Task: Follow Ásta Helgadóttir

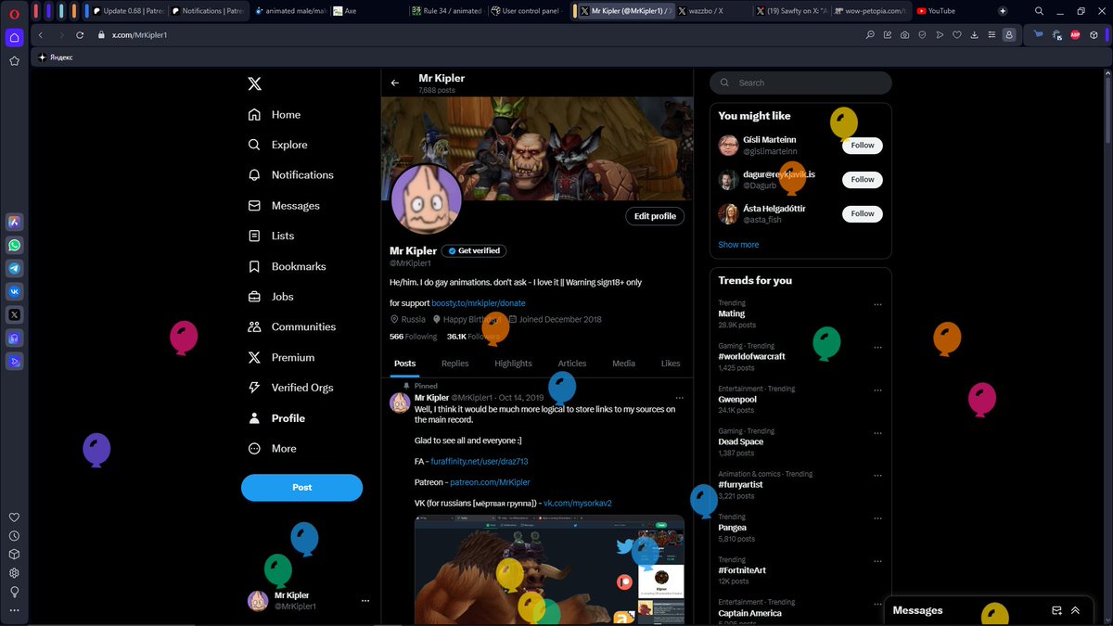Action: [863, 214]
